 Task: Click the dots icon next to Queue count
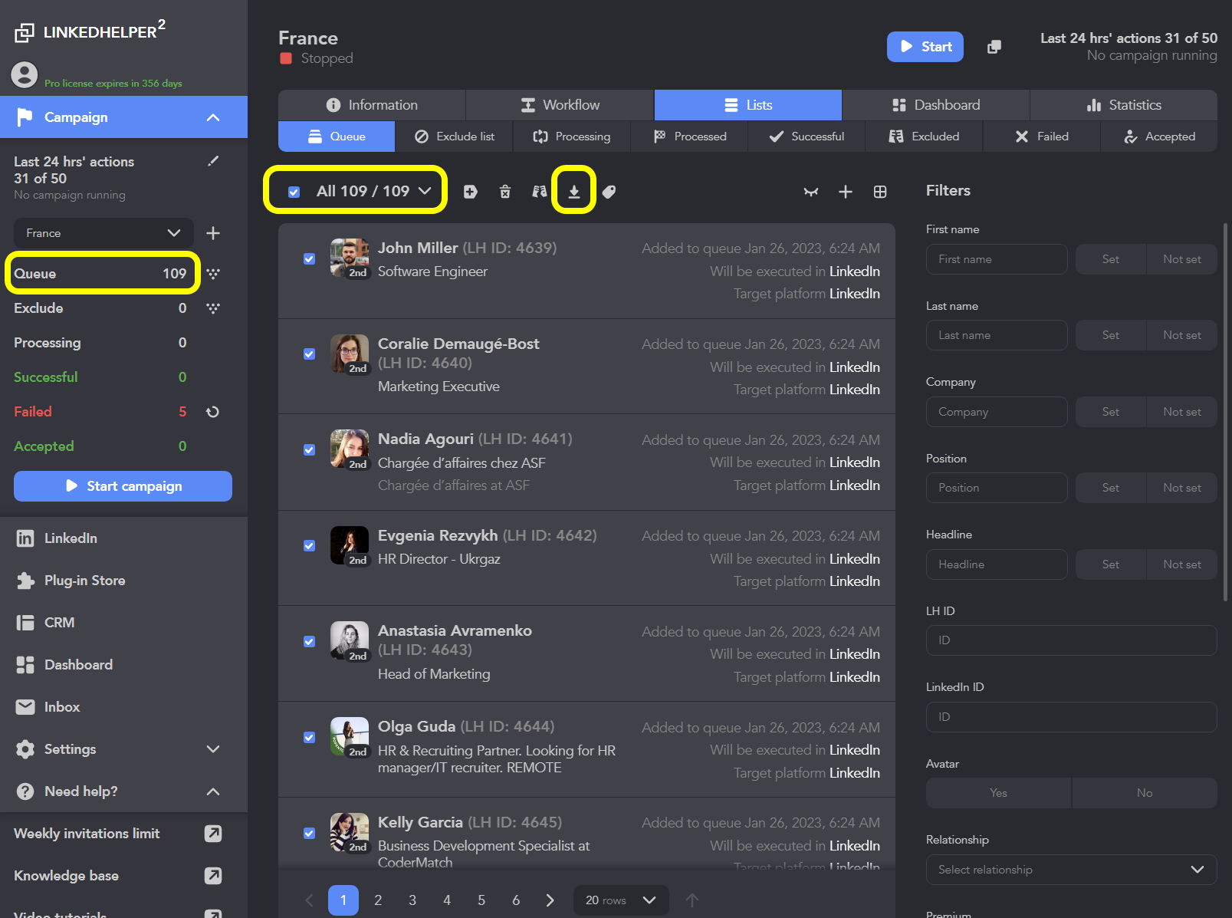[x=213, y=274]
